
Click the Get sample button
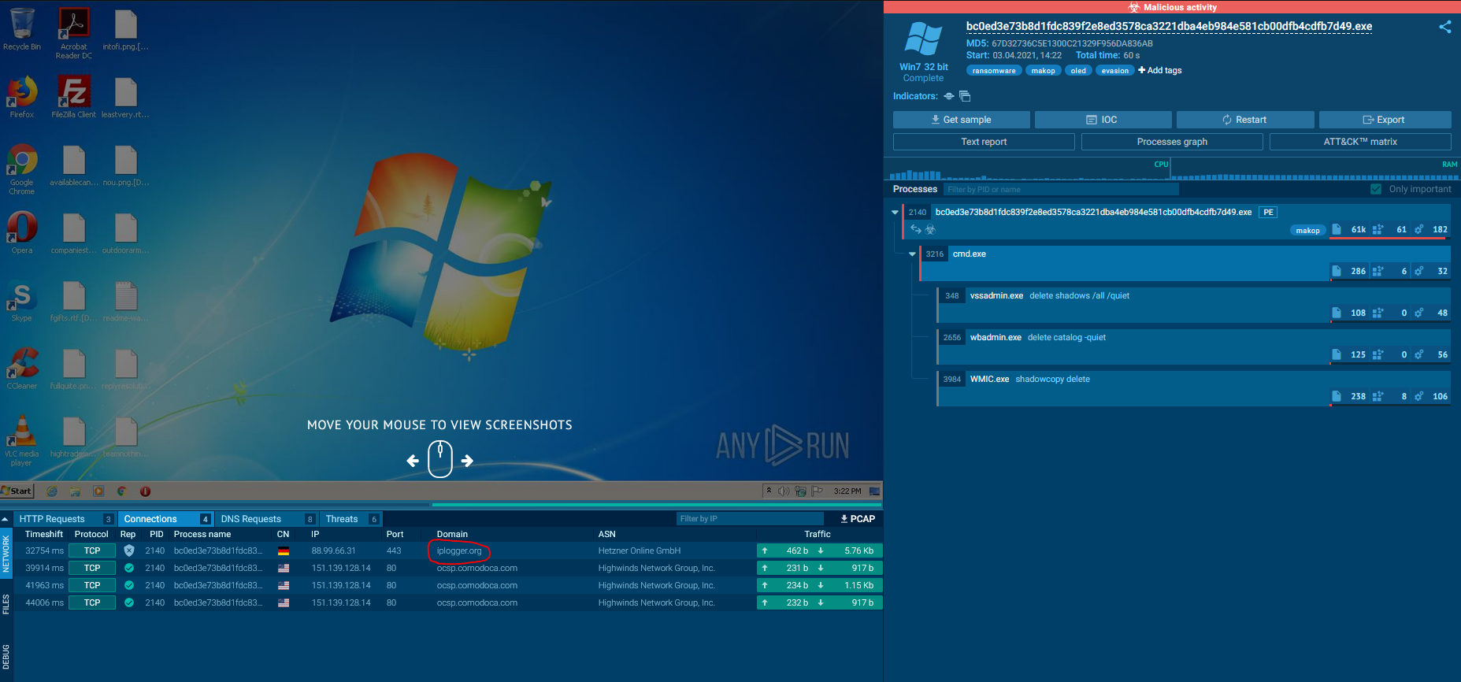coord(962,120)
